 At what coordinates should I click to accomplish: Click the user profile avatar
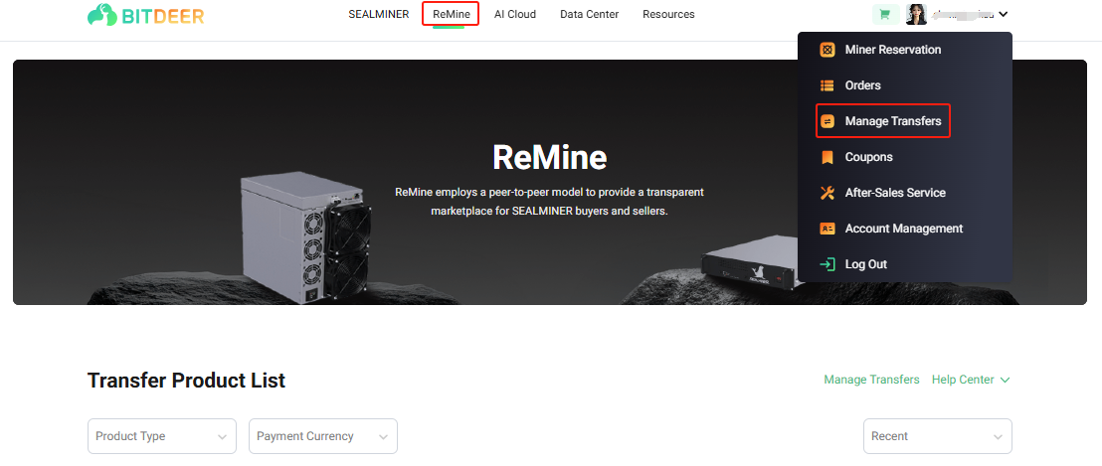(x=916, y=14)
